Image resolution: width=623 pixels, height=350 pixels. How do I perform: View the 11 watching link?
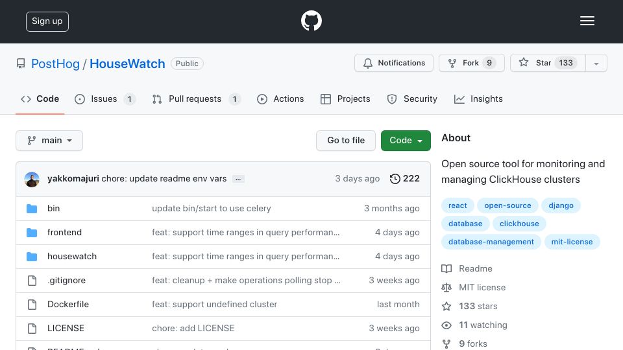[483, 325]
